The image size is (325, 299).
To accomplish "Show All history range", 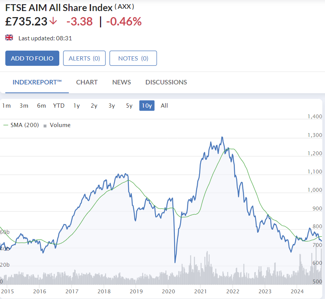I will click(x=164, y=106).
